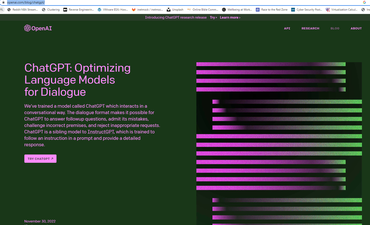Viewport: 370px width, 225px height.
Task: Open the Reverse Engineering bookmark
Action: (x=79, y=10)
